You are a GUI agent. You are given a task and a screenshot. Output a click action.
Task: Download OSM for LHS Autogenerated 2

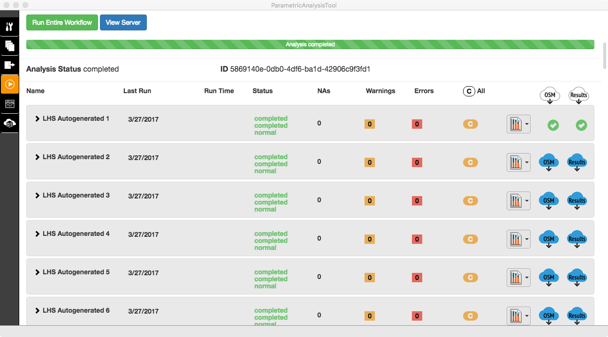549,162
